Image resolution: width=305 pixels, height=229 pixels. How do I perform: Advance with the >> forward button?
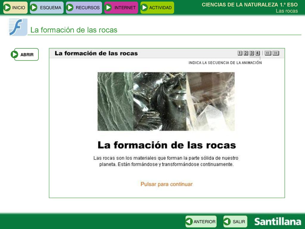pyautogui.click(x=276, y=53)
